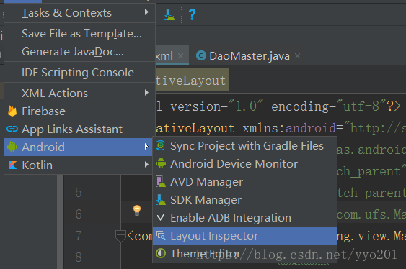Open IDE Scripting Console
Viewport: 406px width, 269px height.
(x=80, y=72)
